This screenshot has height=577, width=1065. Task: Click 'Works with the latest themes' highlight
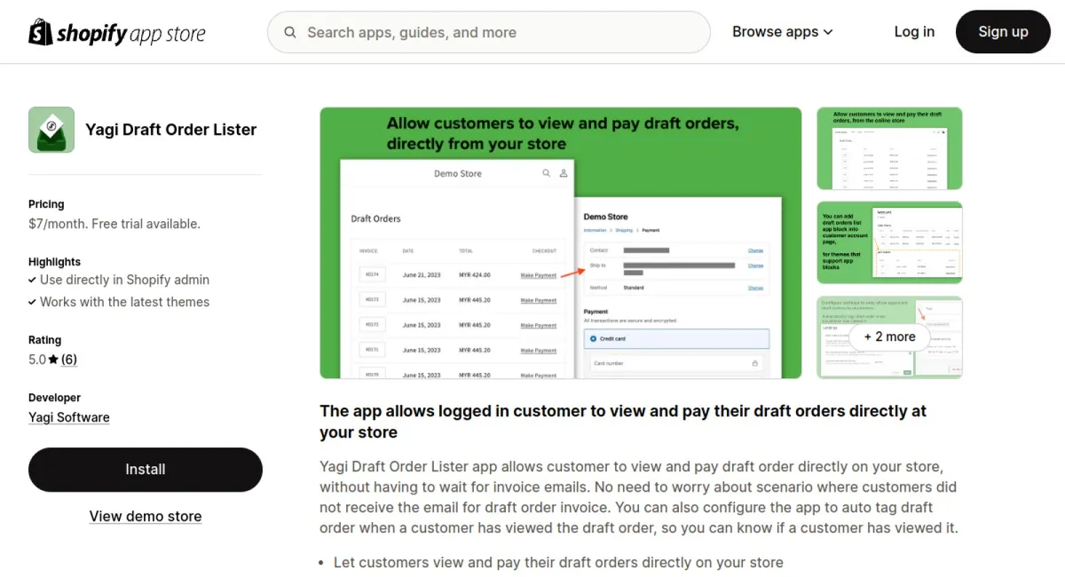point(124,302)
